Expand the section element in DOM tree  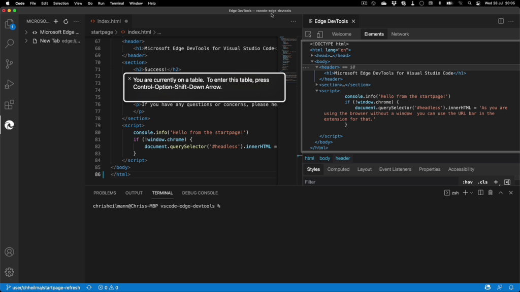[317, 85]
